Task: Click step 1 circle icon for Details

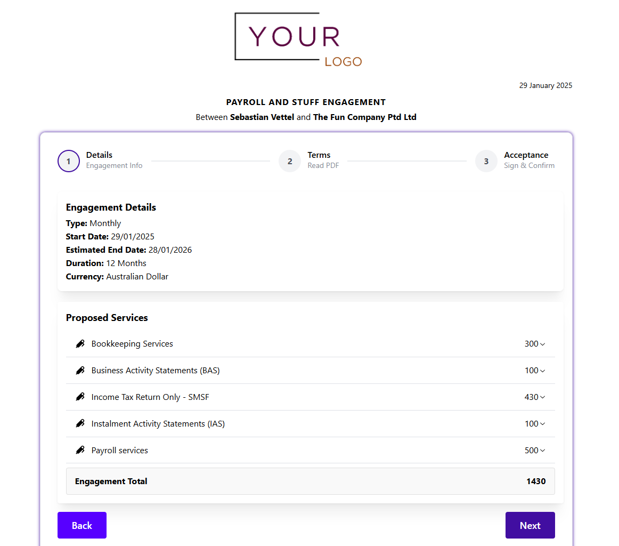Action: click(x=69, y=161)
